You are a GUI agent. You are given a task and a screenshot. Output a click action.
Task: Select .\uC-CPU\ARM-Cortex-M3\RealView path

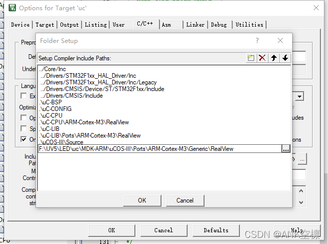tap(164, 122)
